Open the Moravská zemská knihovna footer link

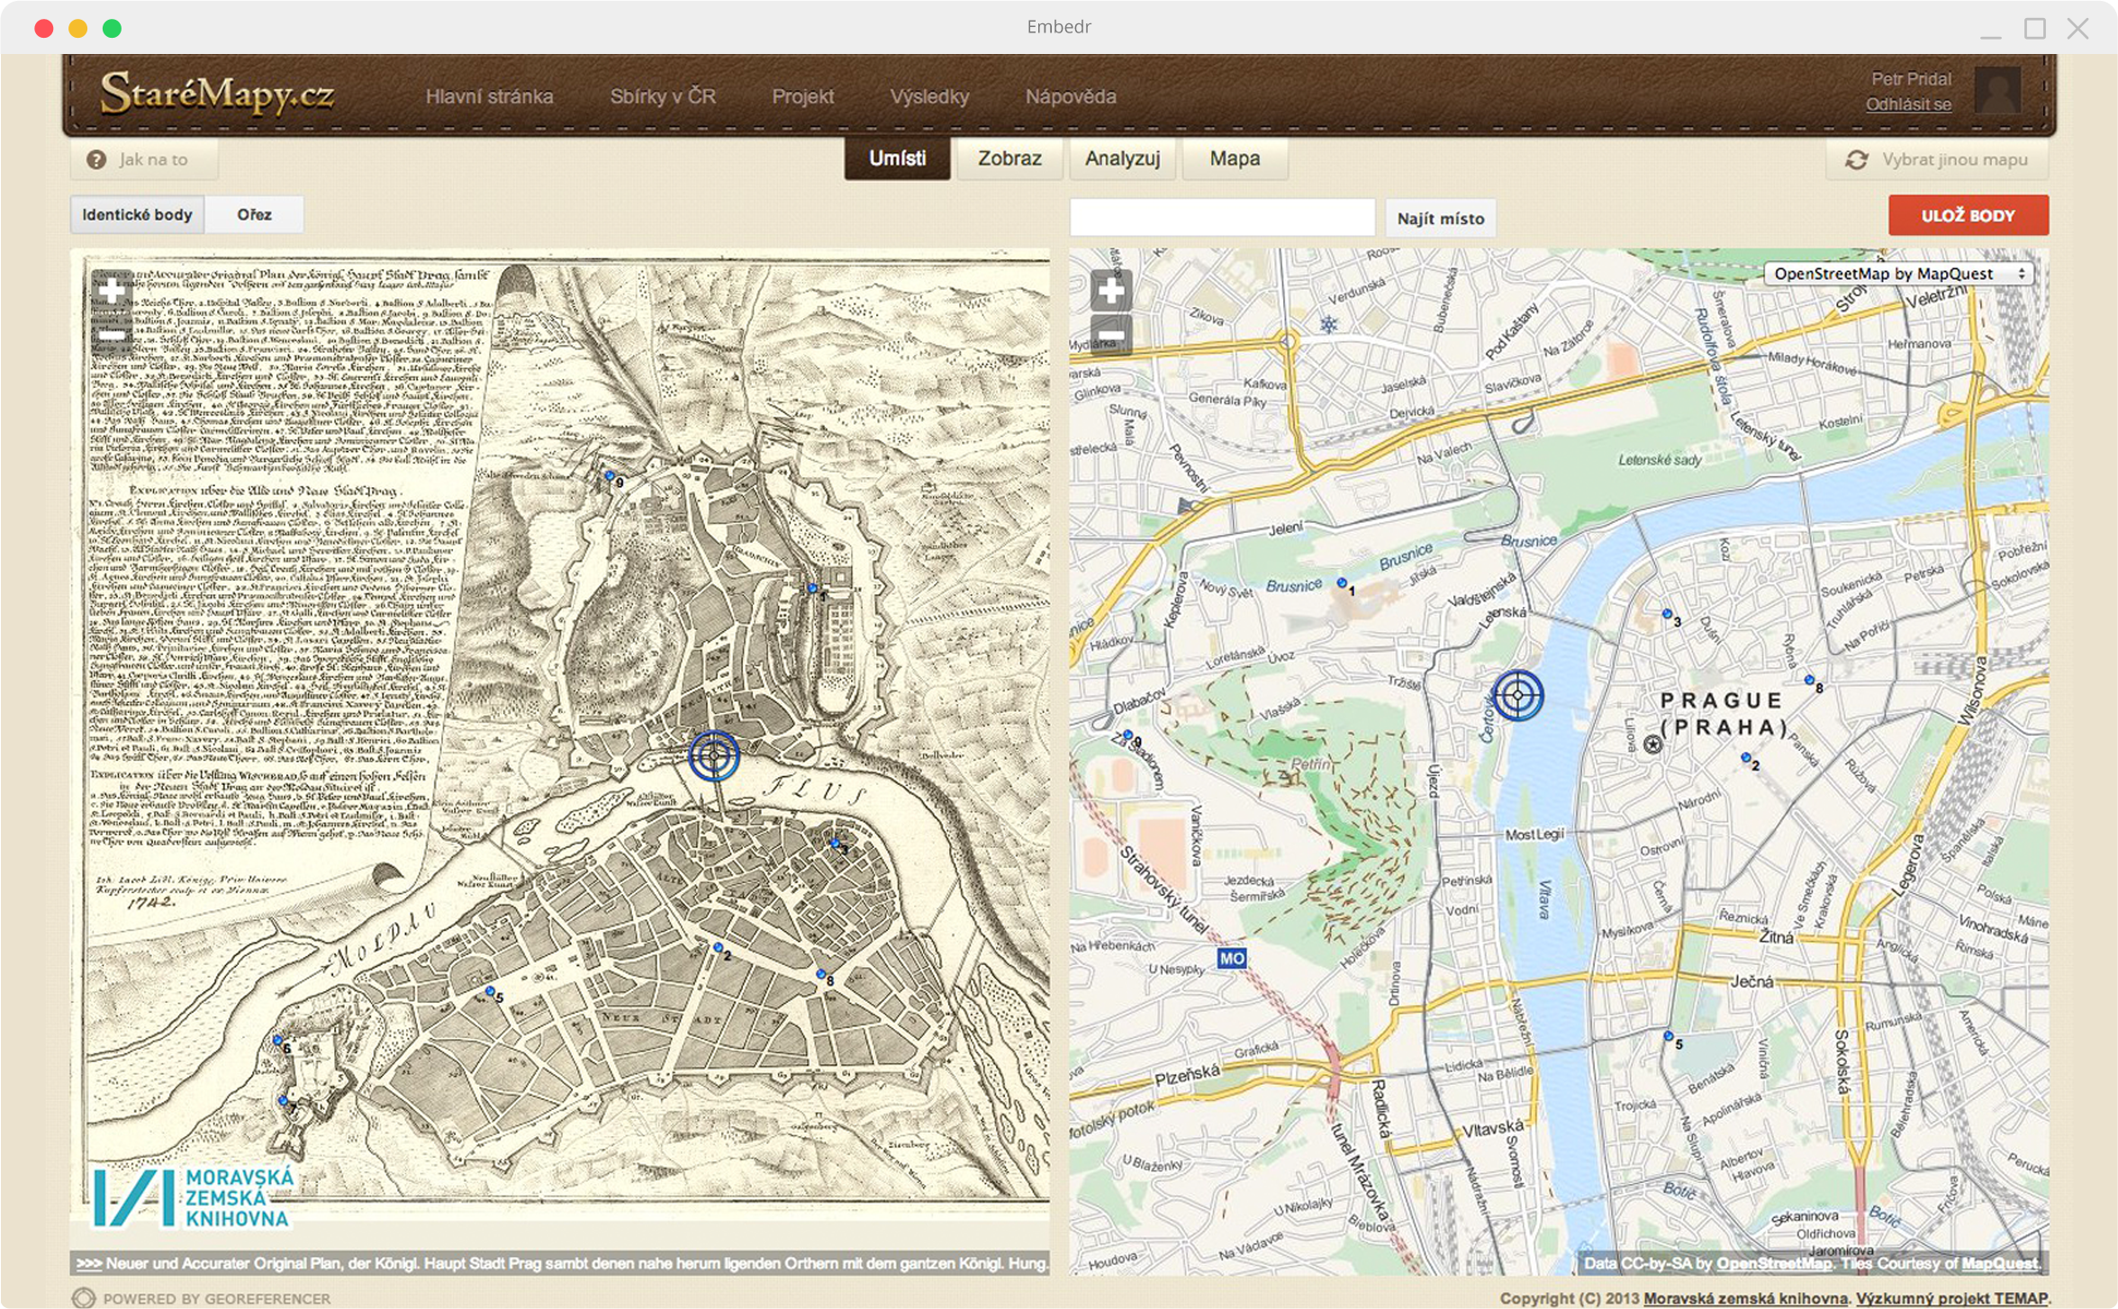coord(1745,1298)
